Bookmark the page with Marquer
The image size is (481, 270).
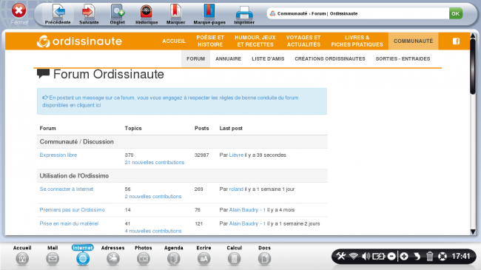tap(175, 14)
